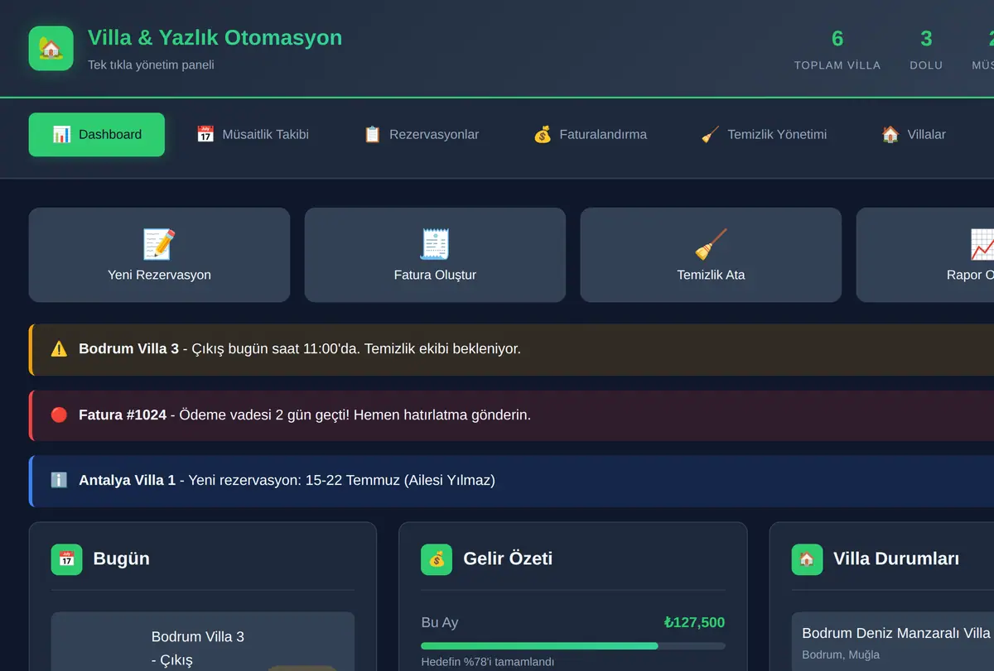Open the Dashboard tab

[x=97, y=134]
